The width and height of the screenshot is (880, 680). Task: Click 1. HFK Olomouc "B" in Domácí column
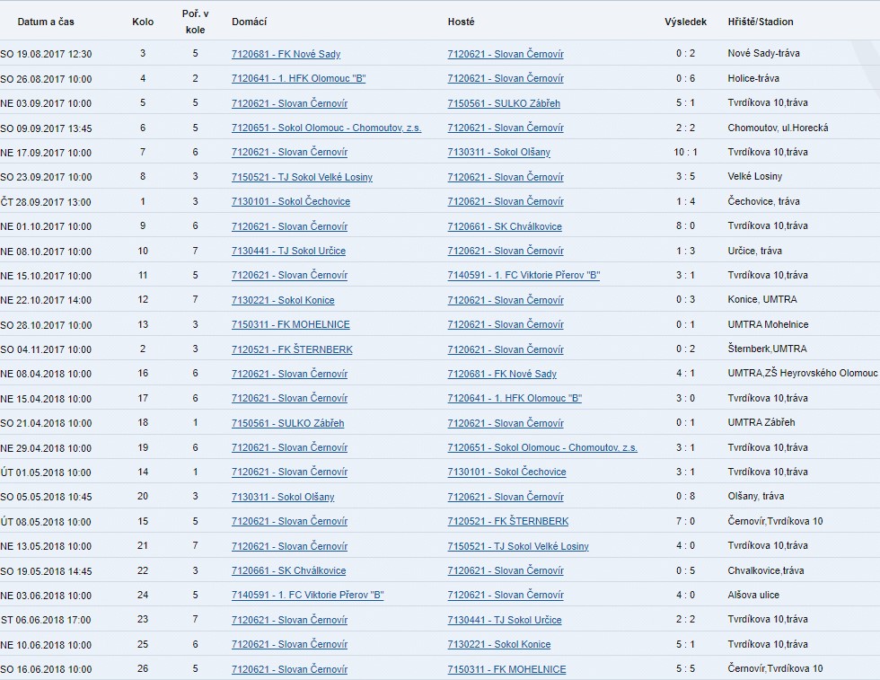point(298,79)
